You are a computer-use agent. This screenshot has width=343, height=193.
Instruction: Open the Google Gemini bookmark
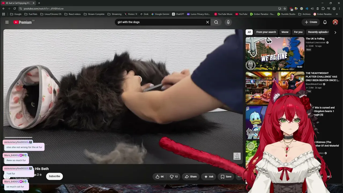[160, 14]
